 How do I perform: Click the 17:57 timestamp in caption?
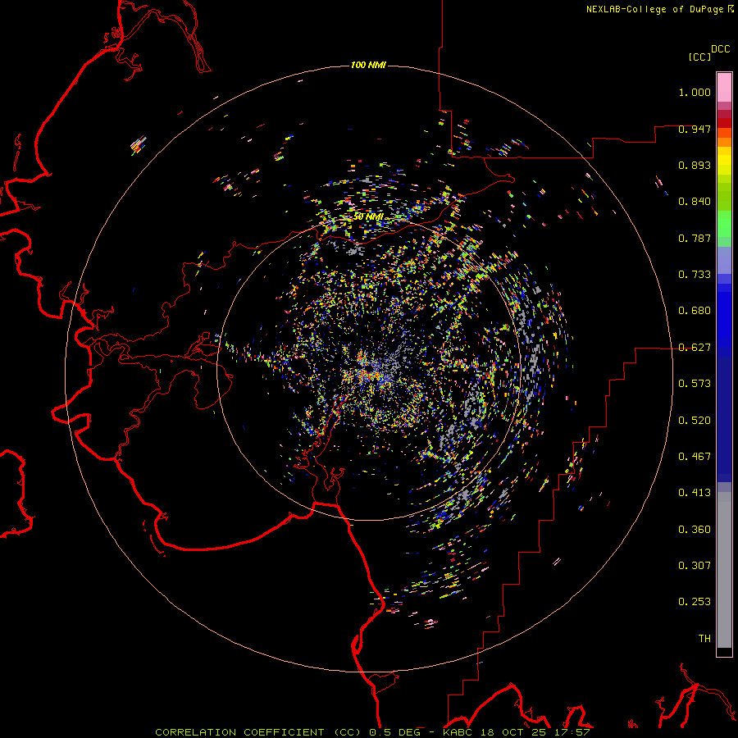[x=572, y=732]
